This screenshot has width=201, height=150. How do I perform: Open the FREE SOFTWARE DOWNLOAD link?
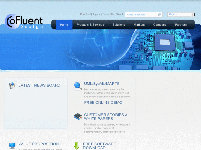[100, 146]
